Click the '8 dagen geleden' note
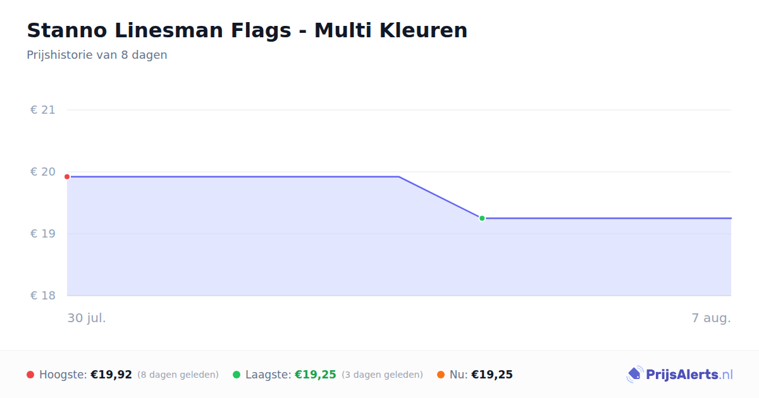 click(178, 375)
